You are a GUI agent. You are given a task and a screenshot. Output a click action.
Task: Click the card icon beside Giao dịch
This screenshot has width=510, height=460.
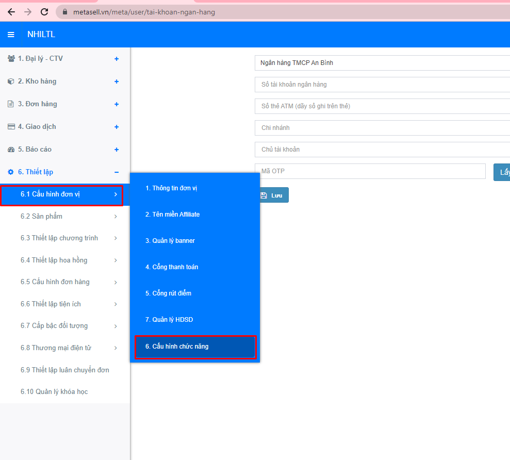[11, 127]
